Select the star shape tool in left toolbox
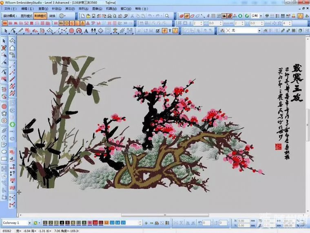Viewport: 310px width, 233px height. (4, 113)
